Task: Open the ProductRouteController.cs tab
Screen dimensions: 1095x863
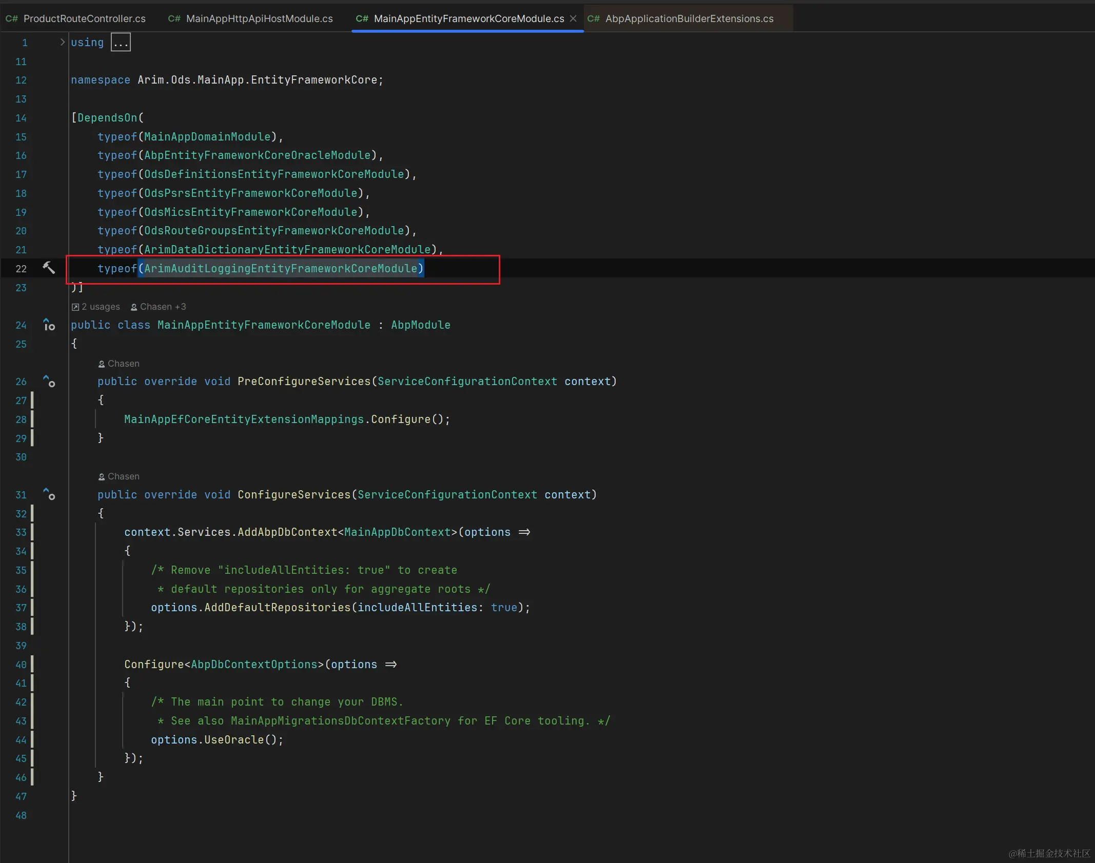Action: pos(85,18)
